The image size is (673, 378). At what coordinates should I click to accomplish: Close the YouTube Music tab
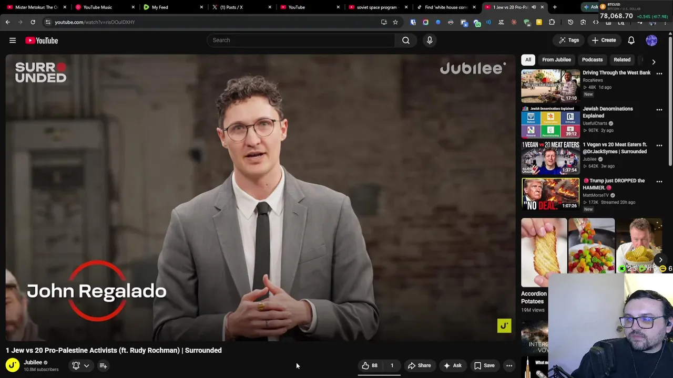(133, 7)
